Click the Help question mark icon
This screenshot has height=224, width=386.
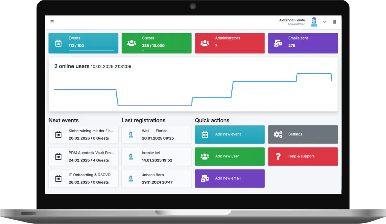pyautogui.click(x=278, y=156)
